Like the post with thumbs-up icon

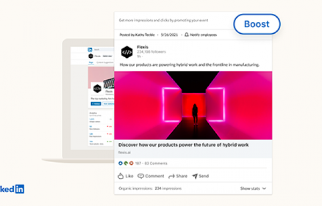tap(121, 176)
